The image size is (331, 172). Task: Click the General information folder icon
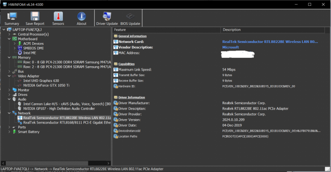pos(116,36)
